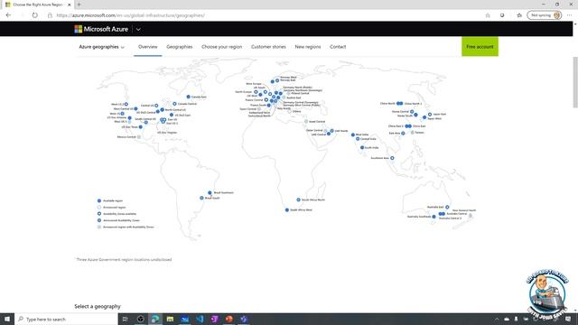Click the Brazil Southeast region marker
578x325 pixels.
coord(210,192)
